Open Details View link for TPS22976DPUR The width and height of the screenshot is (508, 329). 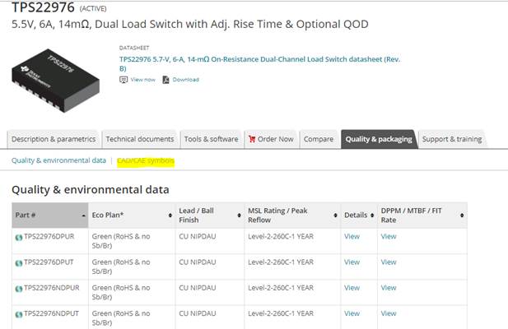[x=352, y=237]
